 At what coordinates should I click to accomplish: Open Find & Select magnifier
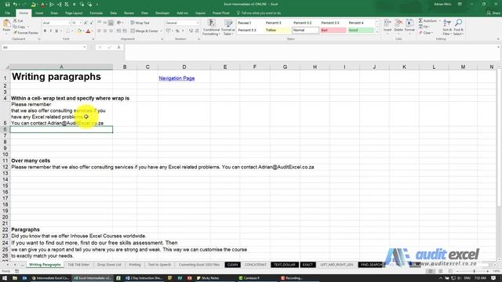tap(458, 27)
